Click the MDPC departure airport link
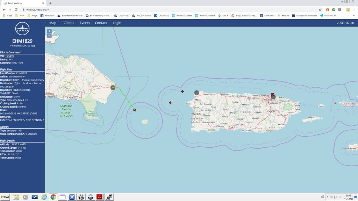Image resolution: width=358 pixels, height=201 pixels. point(16,80)
